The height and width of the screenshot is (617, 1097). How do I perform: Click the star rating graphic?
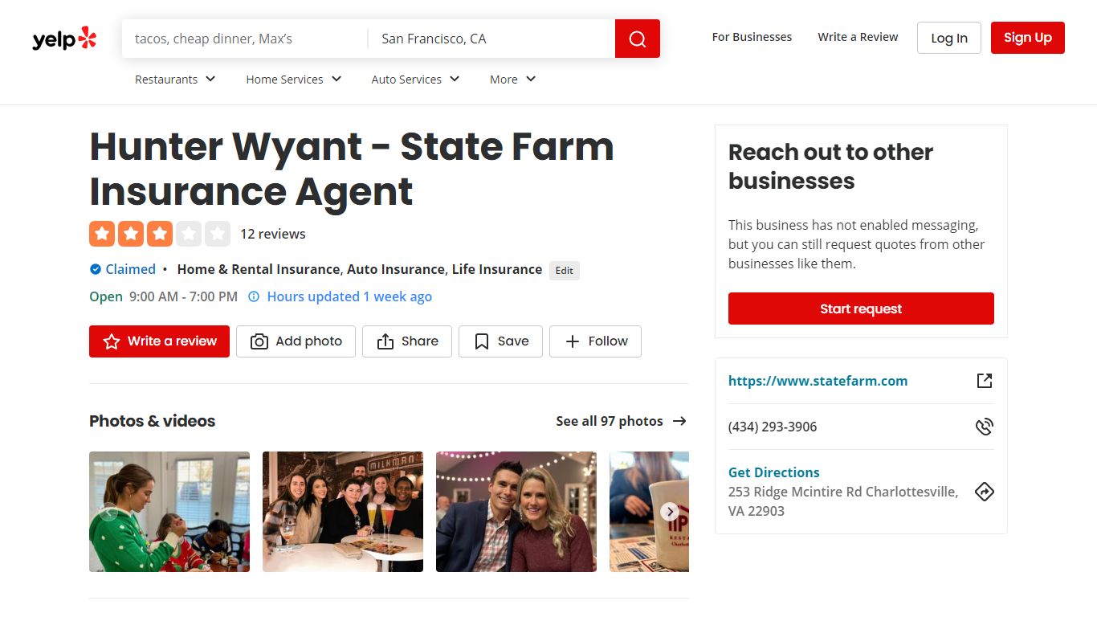pyautogui.click(x=160, y=234)
